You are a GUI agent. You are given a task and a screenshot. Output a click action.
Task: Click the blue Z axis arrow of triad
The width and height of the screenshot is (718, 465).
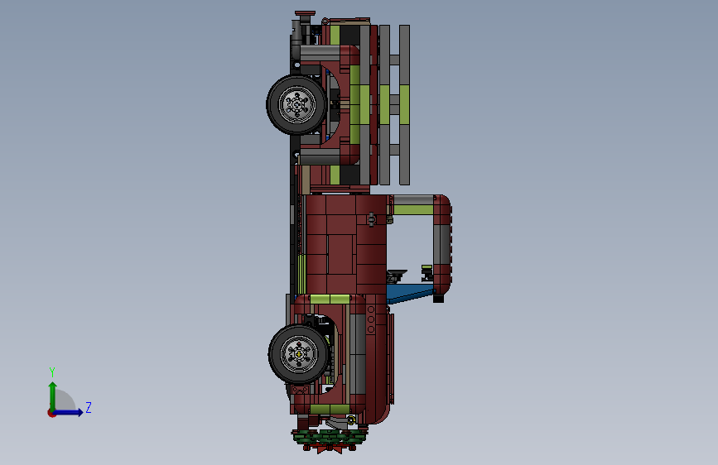coord(69,412)
